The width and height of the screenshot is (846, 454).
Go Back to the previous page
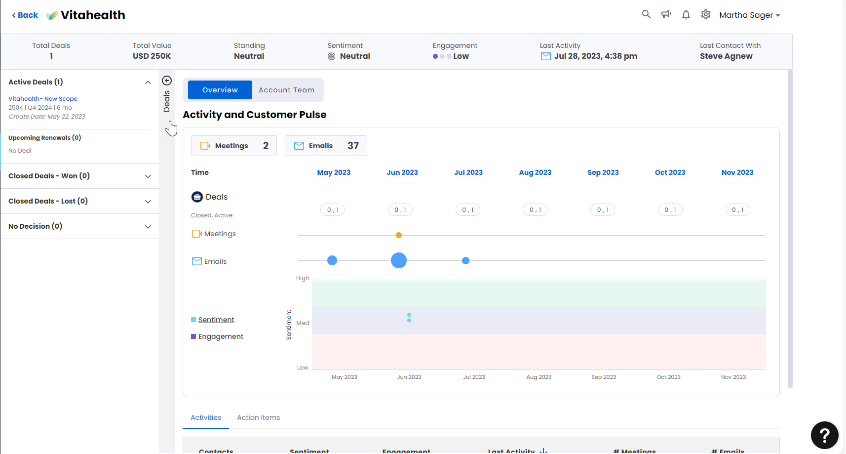click(x=25, y=15)
